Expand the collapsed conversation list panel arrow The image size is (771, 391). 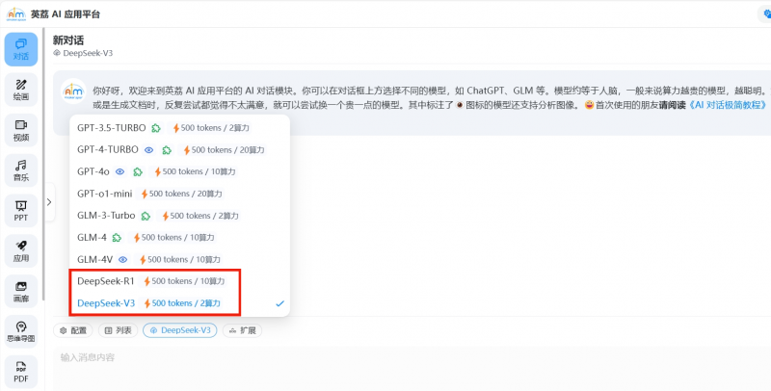(x=49, y=202)
